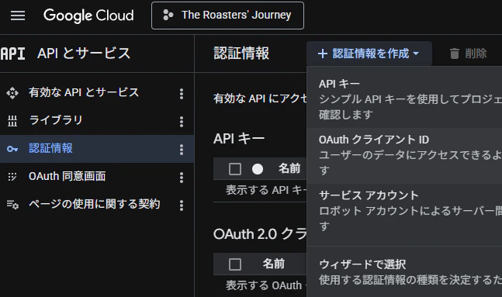Click 名前 column header in OAuth 2.0 table
Viewport: 502px width, 297px height.
pyautogui.click(x=274, y=264)
